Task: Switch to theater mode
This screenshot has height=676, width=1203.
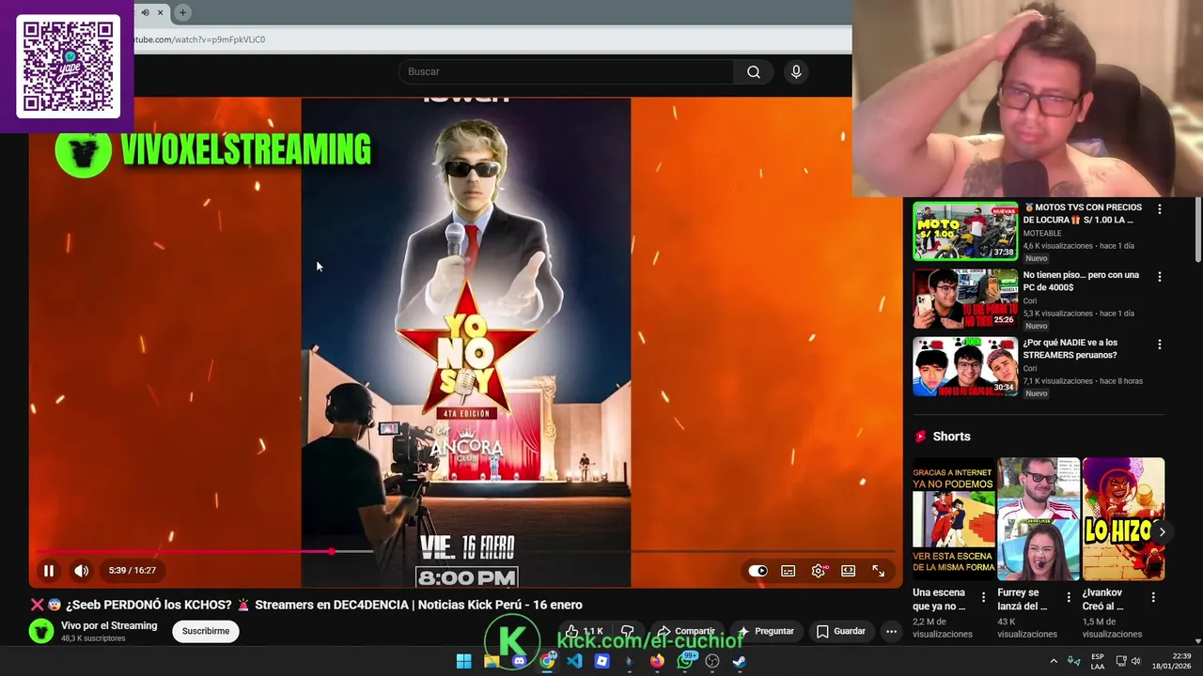Action: click(x=849, y=571)
